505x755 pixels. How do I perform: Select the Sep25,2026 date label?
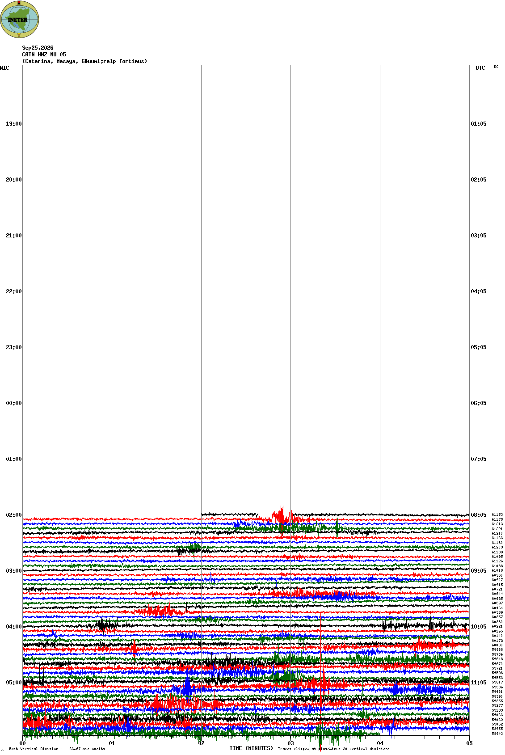click(x=38, y=48)
